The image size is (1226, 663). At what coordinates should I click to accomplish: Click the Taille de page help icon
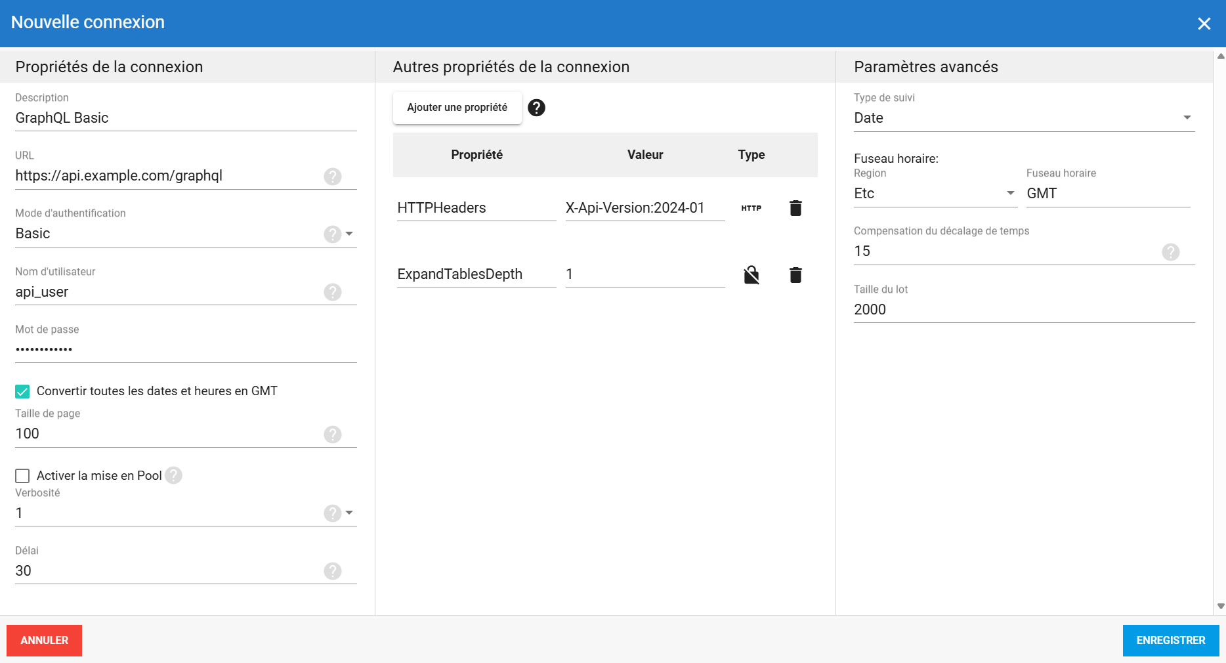click(333, 435)
